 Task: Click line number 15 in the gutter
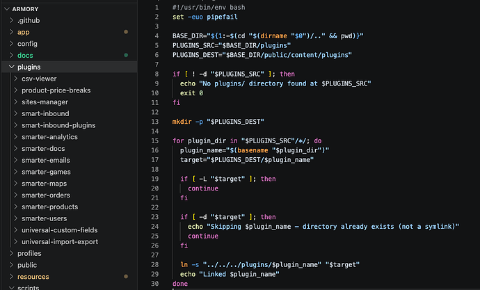(155, 140)
